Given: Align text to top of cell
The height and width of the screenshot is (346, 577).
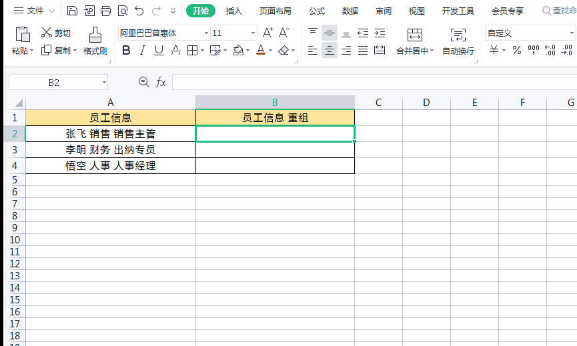Looking at the screenshot, I should [313, 33].
